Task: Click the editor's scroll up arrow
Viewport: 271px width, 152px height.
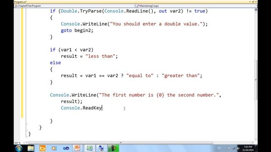Action: point(256,13)
